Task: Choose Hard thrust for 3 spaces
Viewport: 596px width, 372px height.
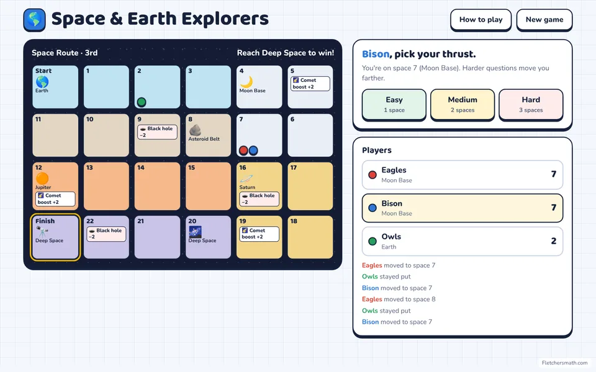Action: (x=531, y=104)
